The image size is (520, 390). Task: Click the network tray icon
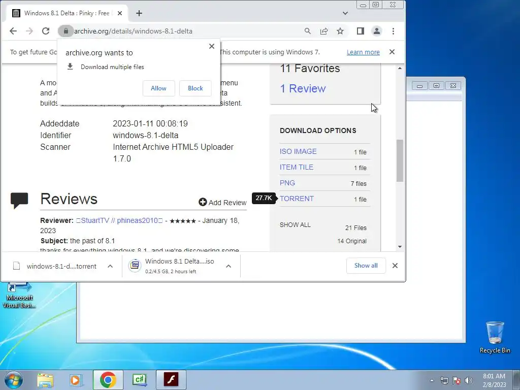click(444, 380)
